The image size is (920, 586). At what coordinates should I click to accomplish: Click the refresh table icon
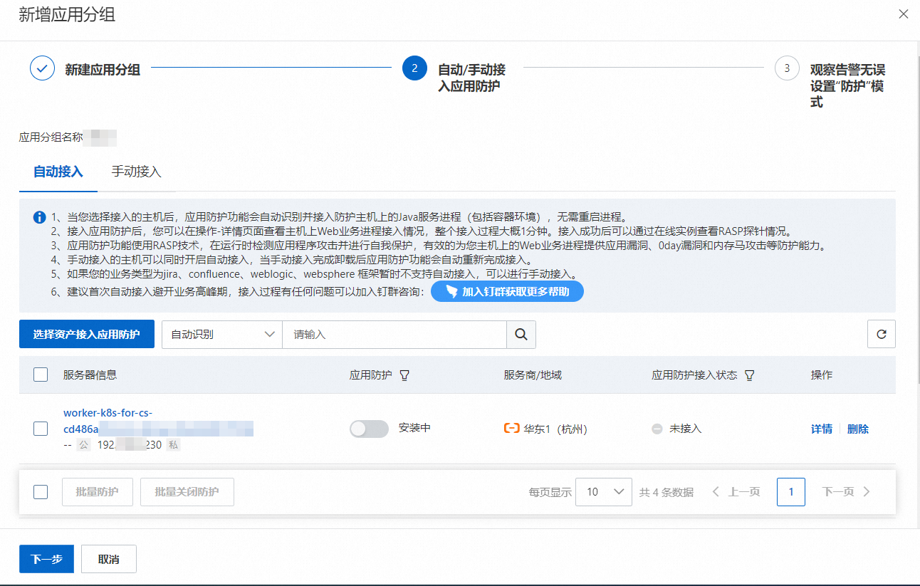pyautogui.click(x=882, y=334)
